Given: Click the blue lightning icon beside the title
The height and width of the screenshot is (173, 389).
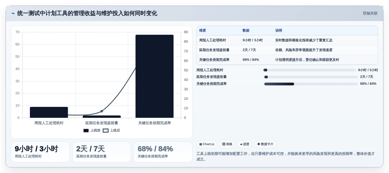Looking at the screenshot, I should coord(13,13).
